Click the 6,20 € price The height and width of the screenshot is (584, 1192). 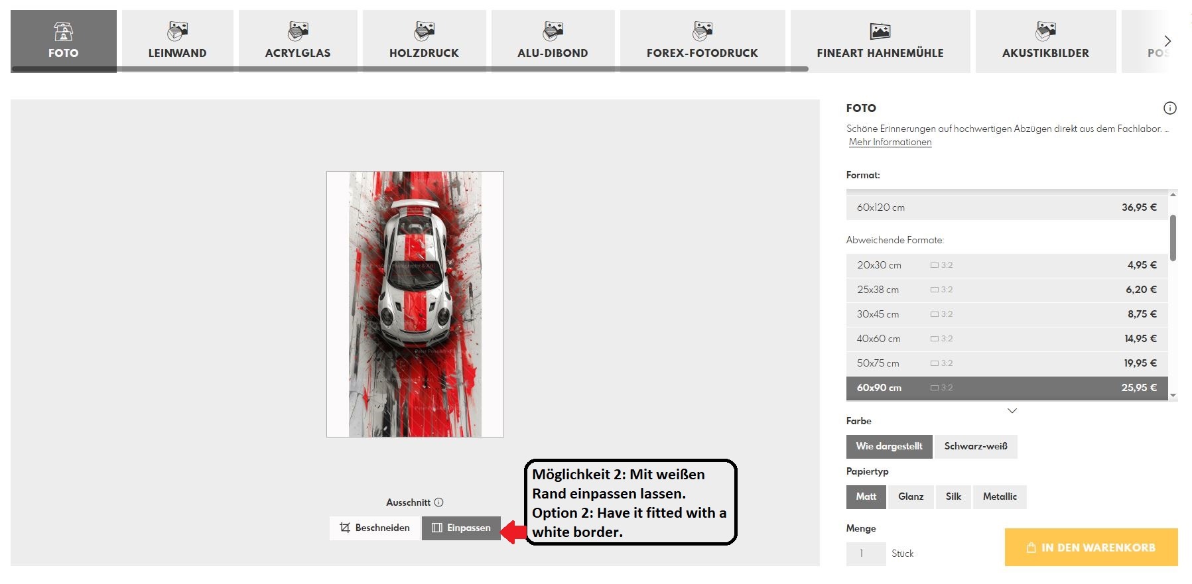pos(1141,290)
